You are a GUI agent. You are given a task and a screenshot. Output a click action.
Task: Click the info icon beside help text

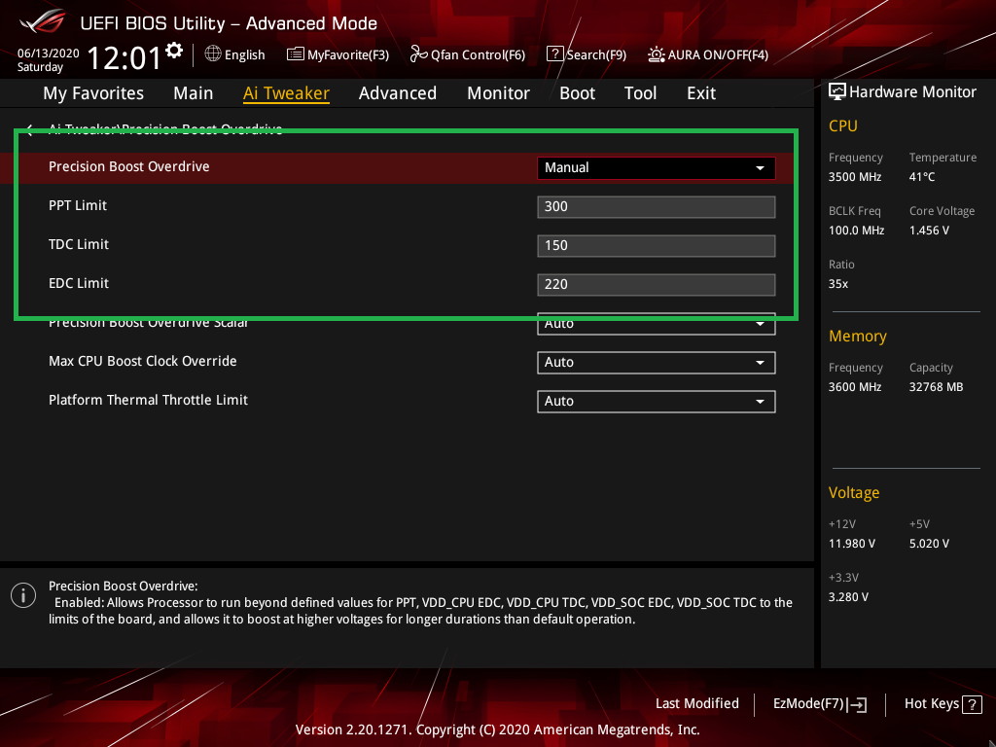tap(23, 595)
